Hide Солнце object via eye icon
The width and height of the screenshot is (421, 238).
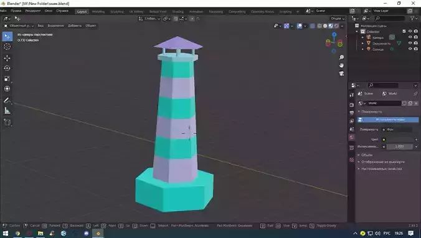[x=410, y=49]
